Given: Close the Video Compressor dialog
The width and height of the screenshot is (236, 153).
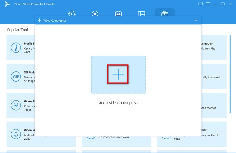Looking at the screenshot, I should pos(196,20).
